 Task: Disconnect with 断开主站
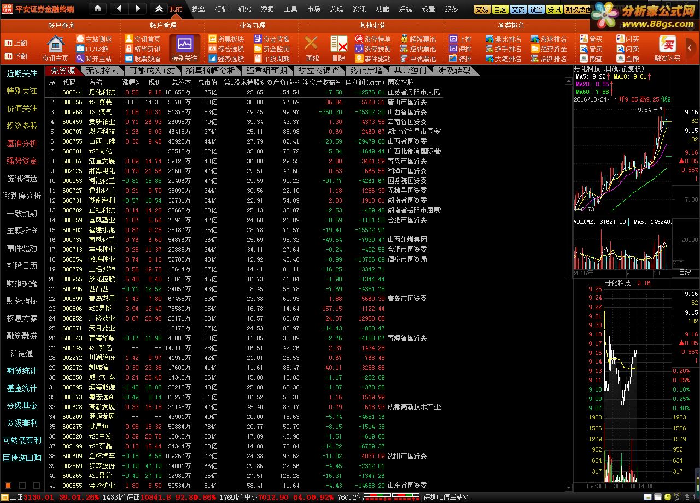(x=94, y=59)
